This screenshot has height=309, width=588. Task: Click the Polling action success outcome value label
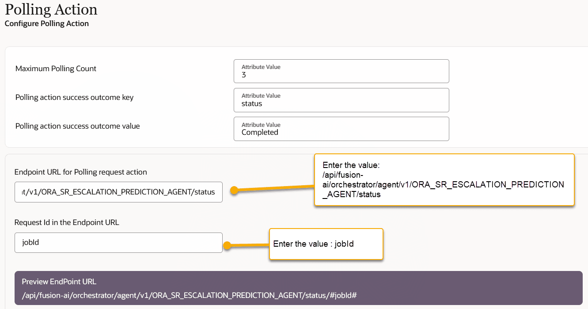[x=77, y=126]
